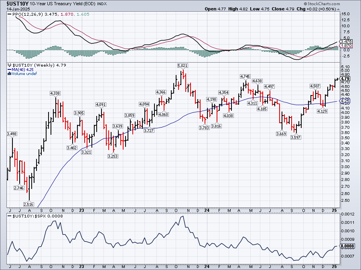This screenshot has width=361, height=270.
Task: Select the 2.516 low price label
Action: point(28,204)
